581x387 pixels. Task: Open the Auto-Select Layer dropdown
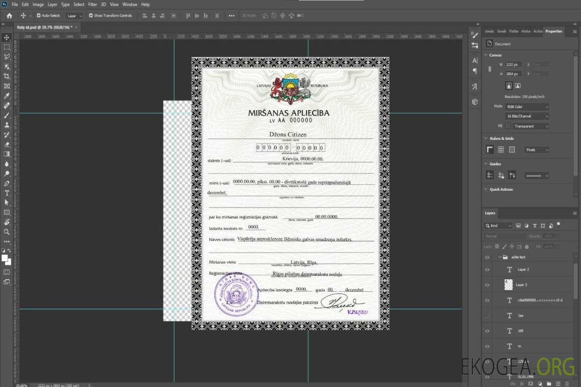pos(74,16)
